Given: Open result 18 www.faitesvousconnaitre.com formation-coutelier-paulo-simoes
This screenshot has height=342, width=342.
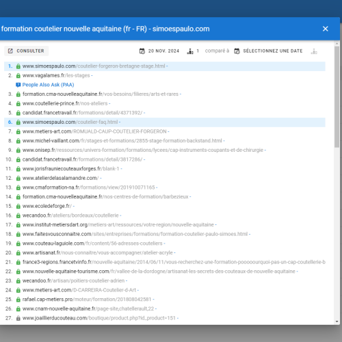Looking at the screenshot, I should [x=135, y=235].
